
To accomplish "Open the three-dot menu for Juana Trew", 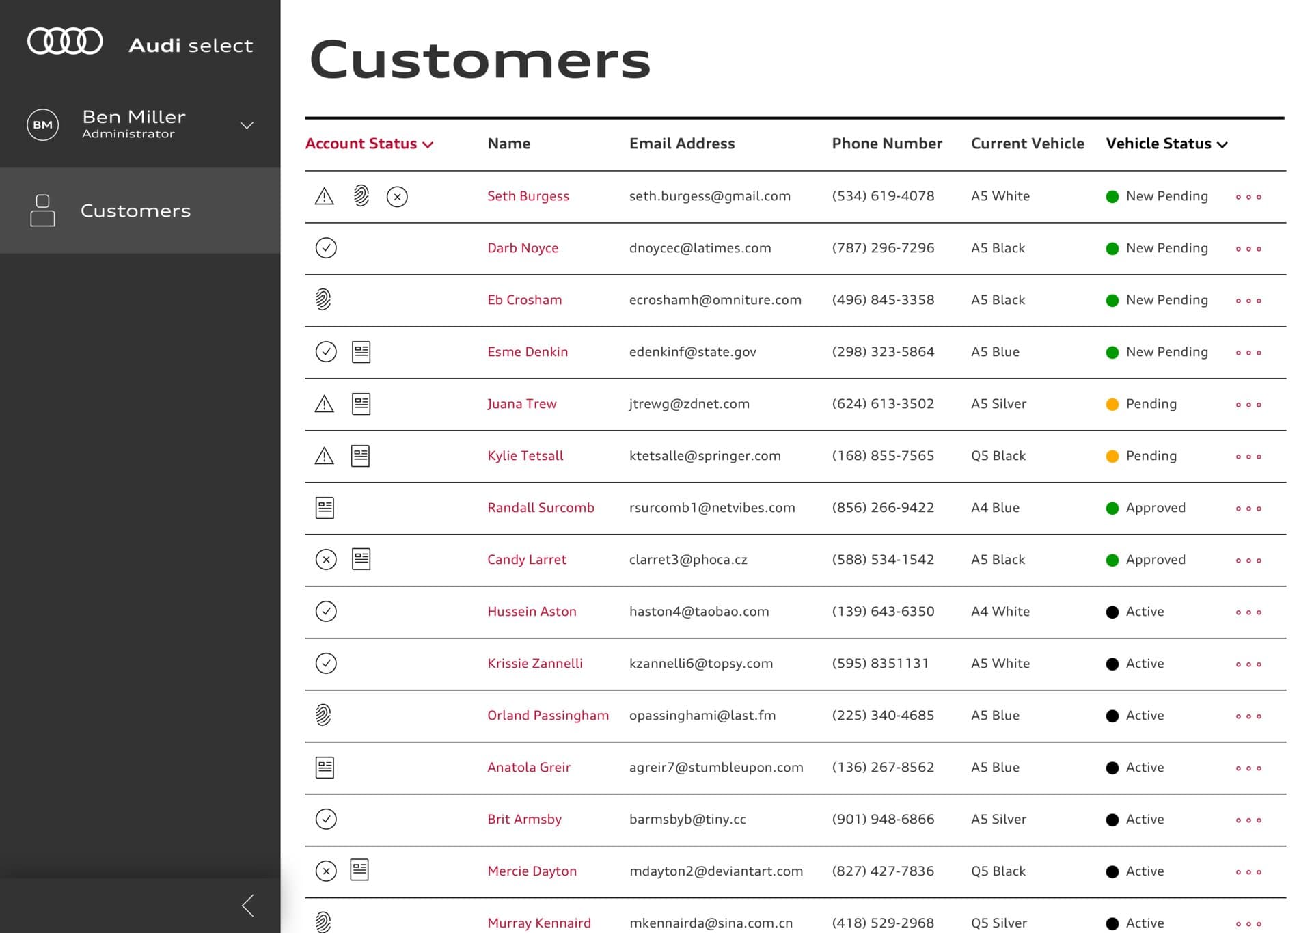I will [x=1248, y=404].
